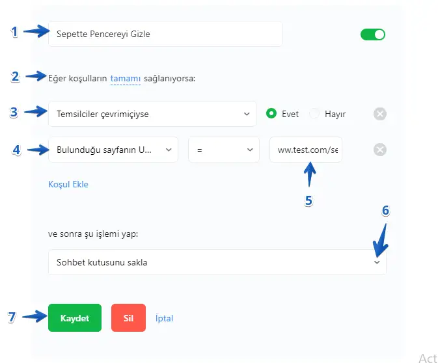Open the equals operator dropdown
438x363 pixels.
(224, 150)
